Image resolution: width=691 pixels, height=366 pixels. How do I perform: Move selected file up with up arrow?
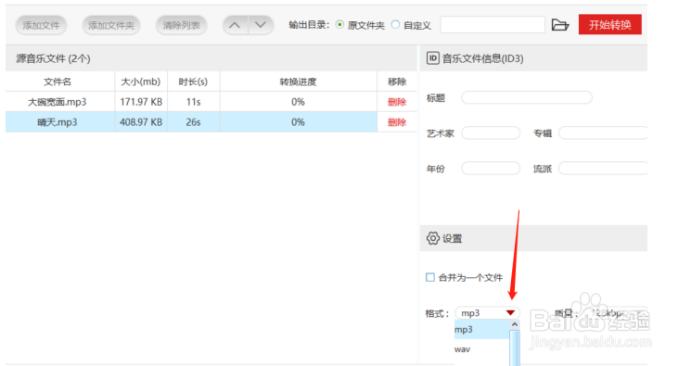(235, 25)
